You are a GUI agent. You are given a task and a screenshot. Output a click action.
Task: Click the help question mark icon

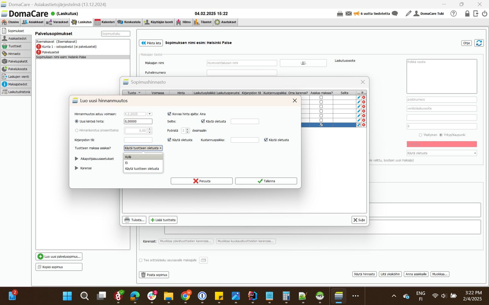pyautogui.click(x=454, y=13)
